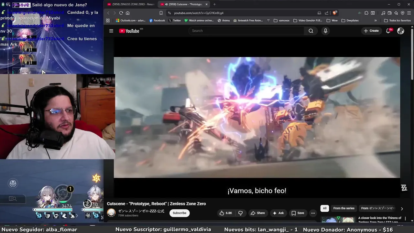Open the Watch anime online bookmark
Image resolution: width=414 pixels, height=233 pixels.
tap(199, 20)
